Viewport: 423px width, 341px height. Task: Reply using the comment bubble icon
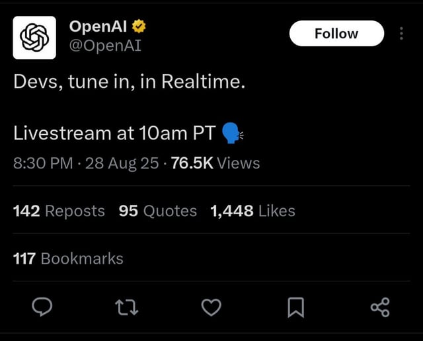tap(42, 307)
